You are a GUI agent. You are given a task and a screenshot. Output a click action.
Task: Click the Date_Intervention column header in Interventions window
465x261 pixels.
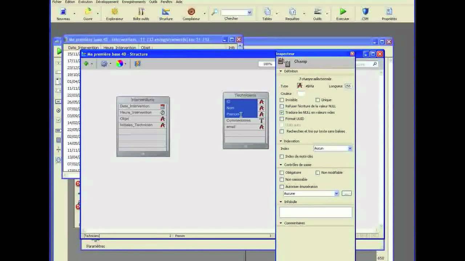pos(83,47)
